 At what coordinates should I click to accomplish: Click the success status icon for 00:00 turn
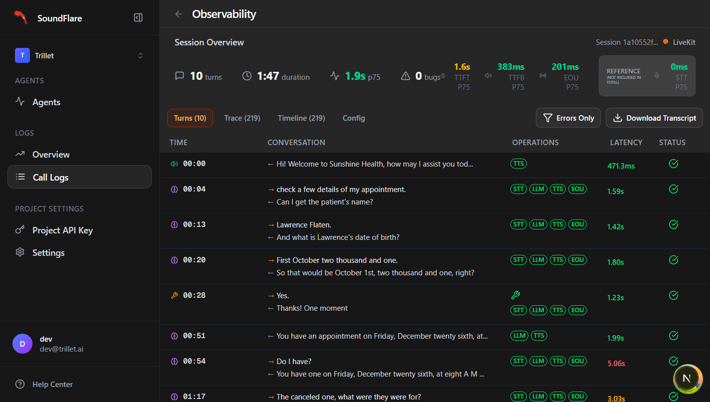(674, 164)
